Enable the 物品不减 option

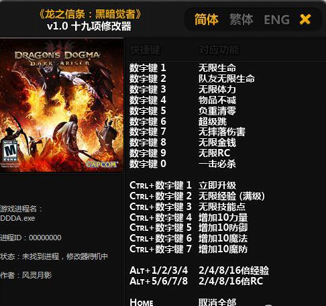pyautogui.click(x=217, y=100)
